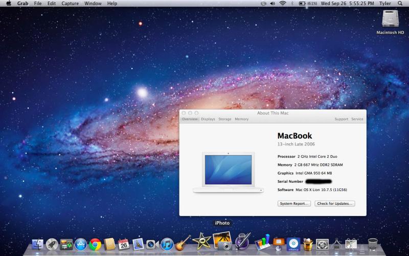Launch FaceTime from the Dock
Screen dimensions: 409x256
152,245
